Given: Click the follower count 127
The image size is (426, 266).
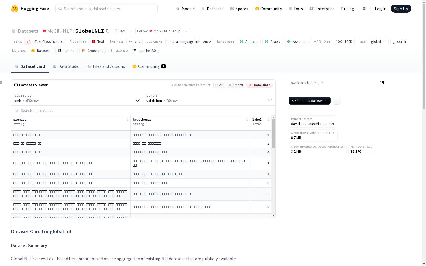Looking at the screenshot, I should 187,31.
